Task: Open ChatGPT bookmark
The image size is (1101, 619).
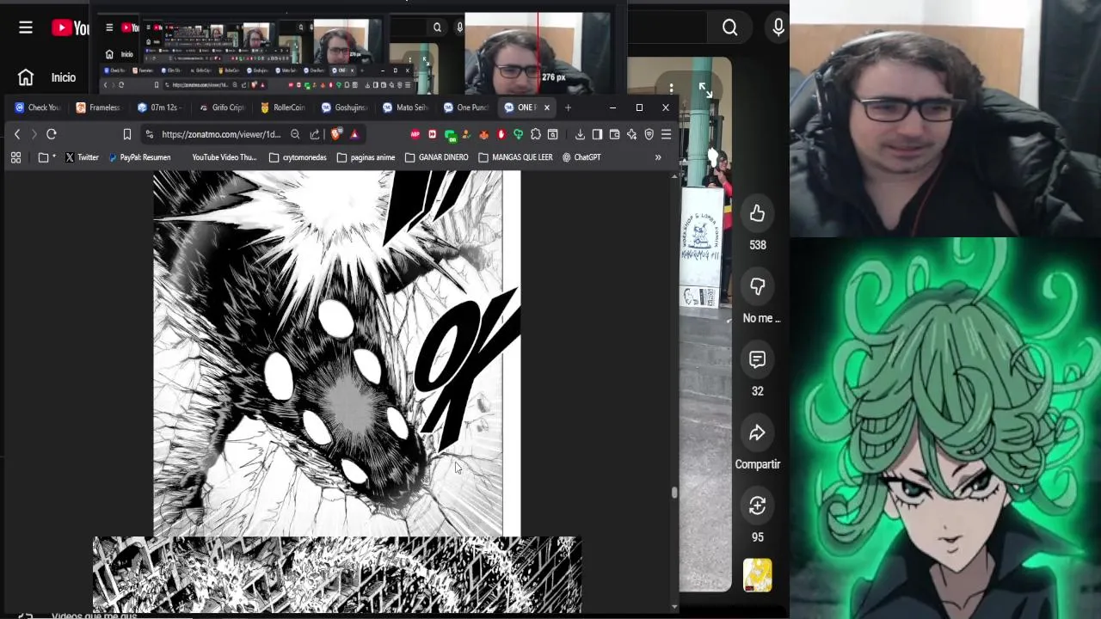Action: pos(581,157)
